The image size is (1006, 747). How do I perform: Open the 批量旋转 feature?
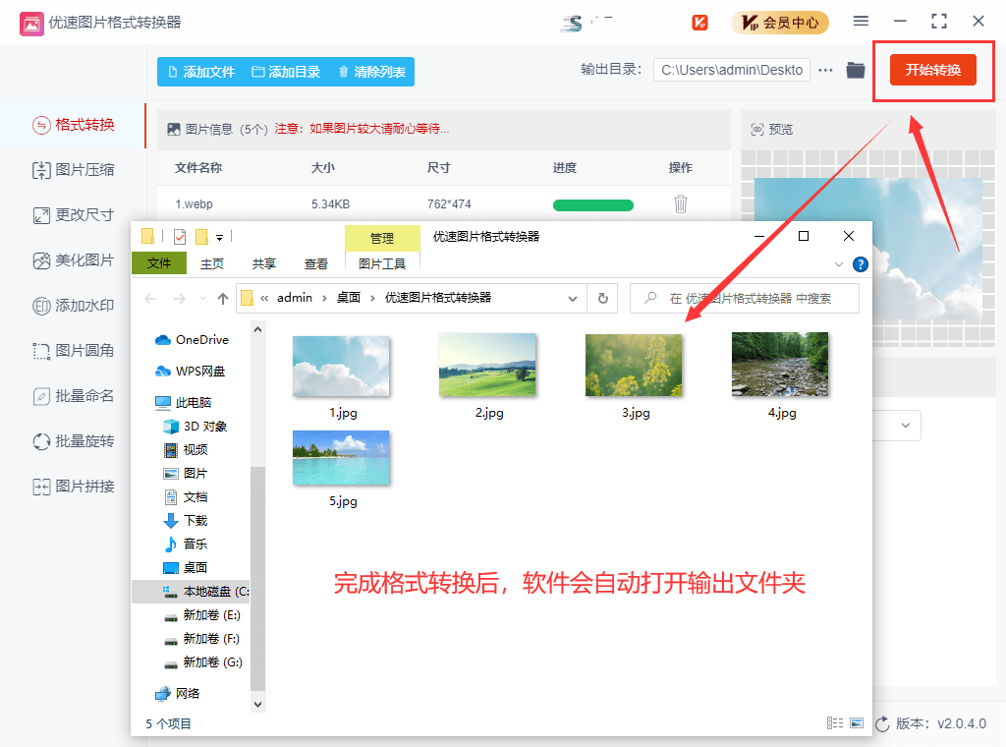tap(74, 440)
